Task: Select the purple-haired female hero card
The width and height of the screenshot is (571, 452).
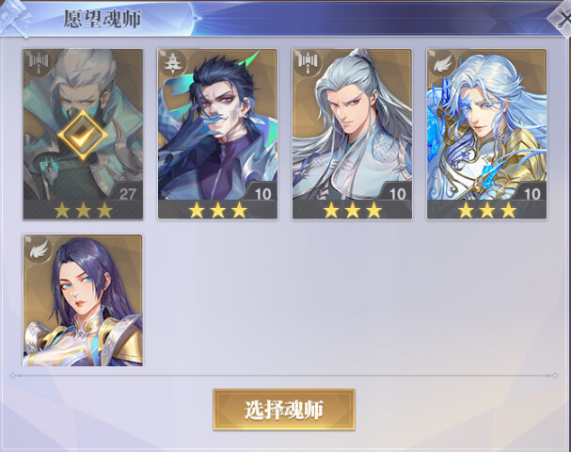Action: click(83, 300)
